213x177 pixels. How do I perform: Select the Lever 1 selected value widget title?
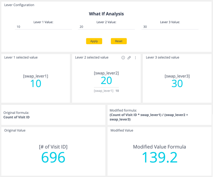(21, 57)
